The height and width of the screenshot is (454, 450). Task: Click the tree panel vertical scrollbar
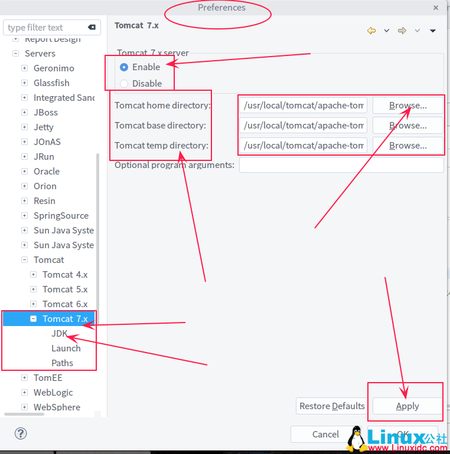(97, 236)
